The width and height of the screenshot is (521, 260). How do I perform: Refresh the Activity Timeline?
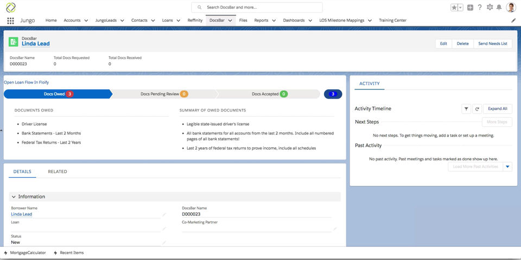pyautogui.click(x=476, y=109)
